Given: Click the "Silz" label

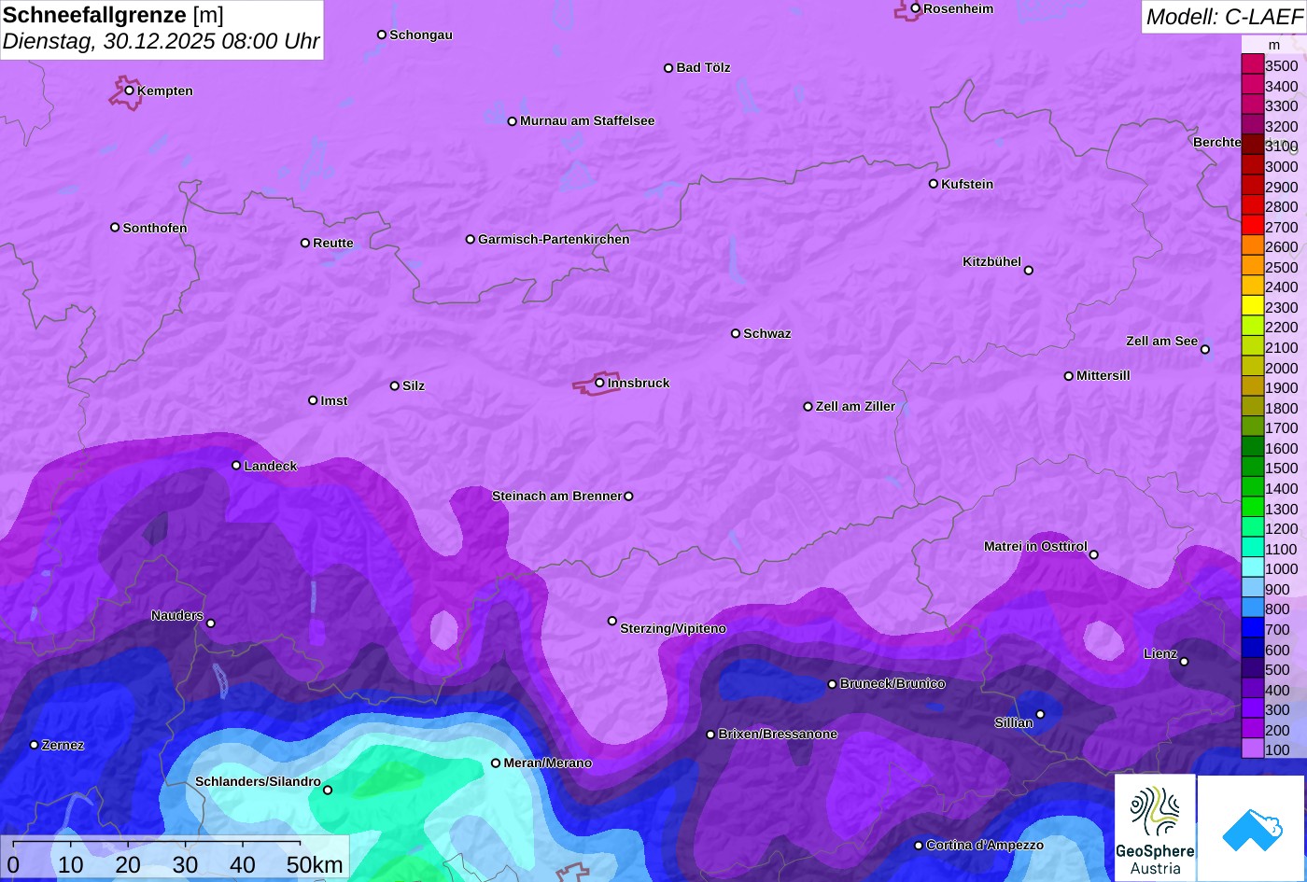Looking at the screenshot, I should tap(414, 386).
